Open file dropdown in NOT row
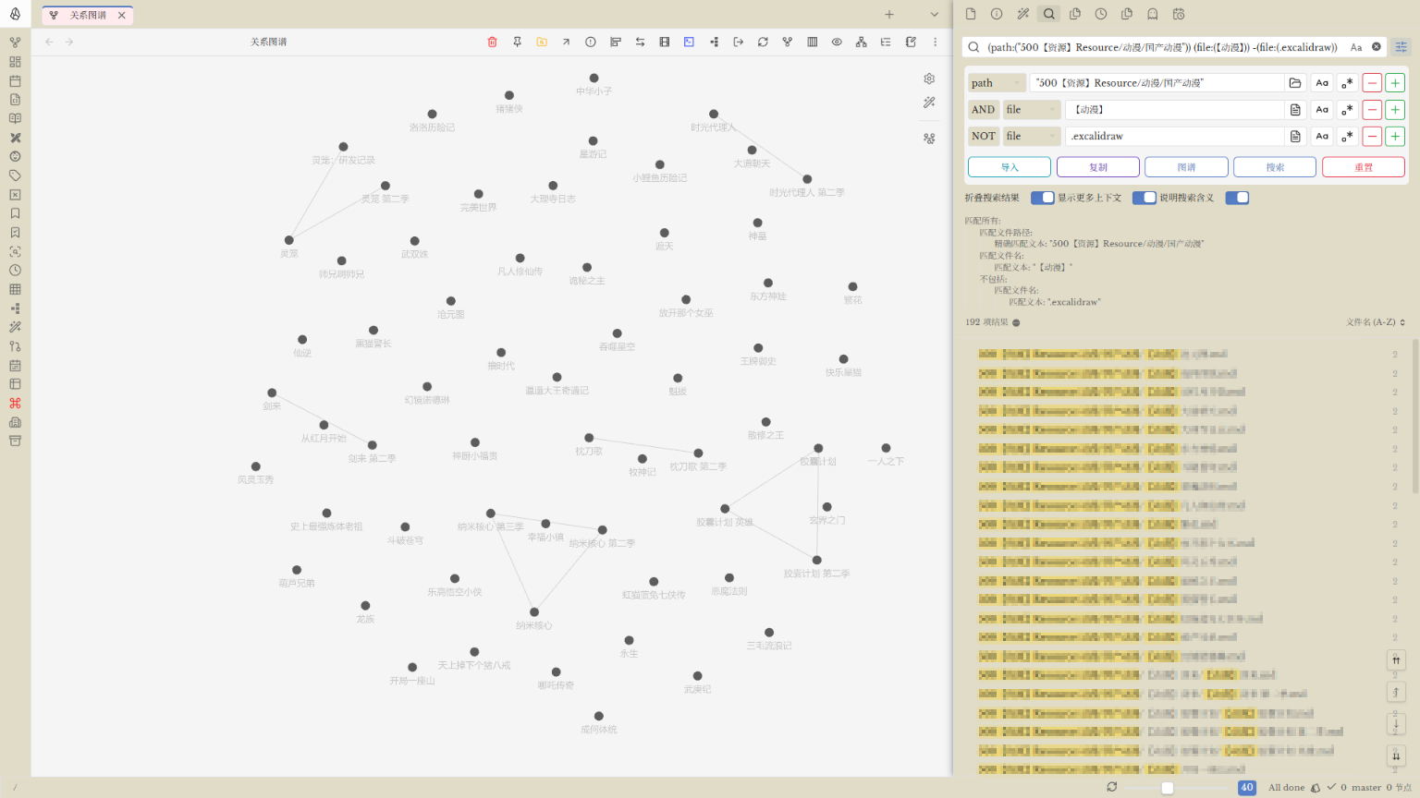1420x798 pixels. click(x=1032, y=137)
